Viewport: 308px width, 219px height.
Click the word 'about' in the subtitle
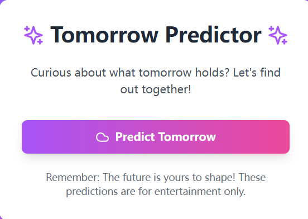click(90, 73)
